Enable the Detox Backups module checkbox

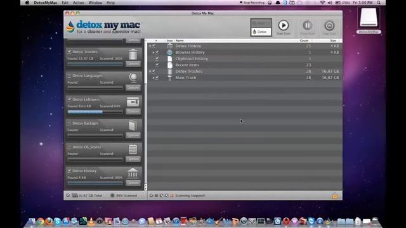click(69, 123)
